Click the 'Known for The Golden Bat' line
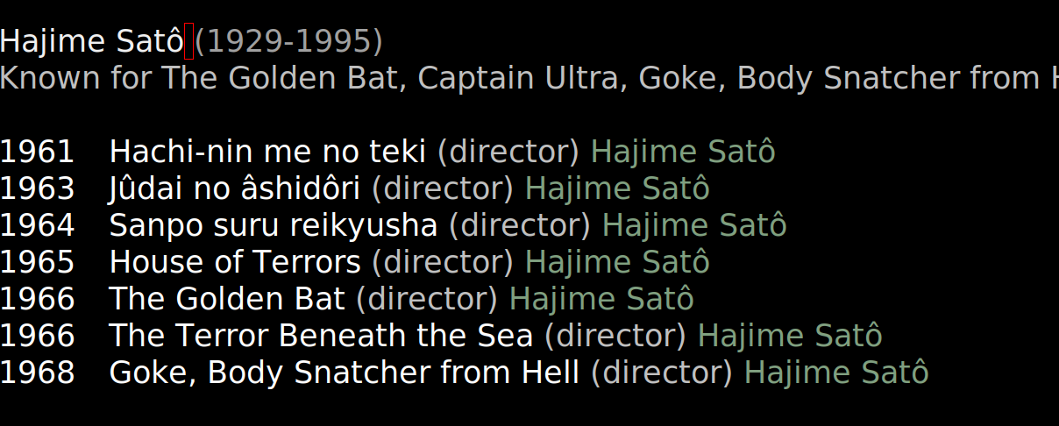 pyautogui.click(x=529, y=78)
